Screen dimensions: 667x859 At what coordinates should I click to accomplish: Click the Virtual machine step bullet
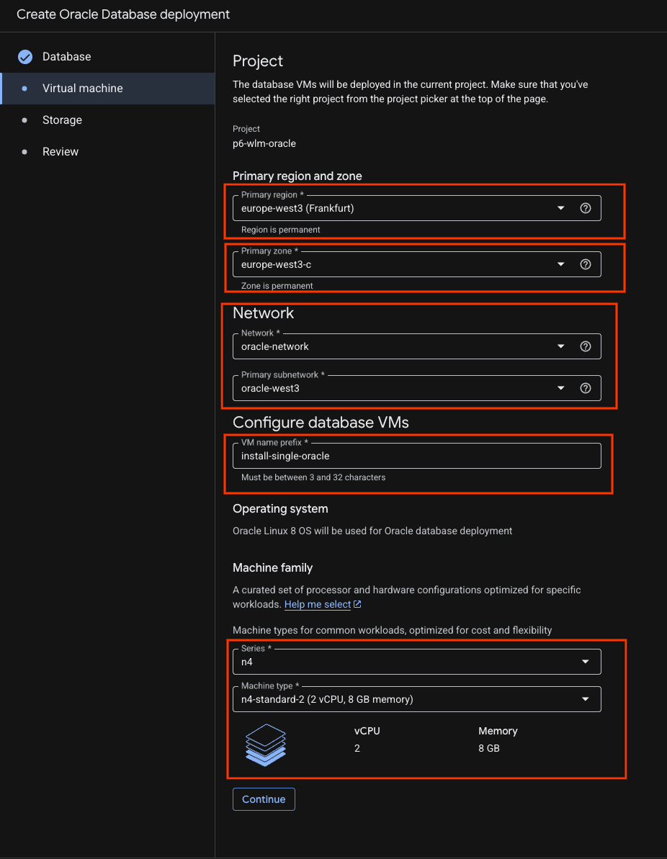[24, 88]
